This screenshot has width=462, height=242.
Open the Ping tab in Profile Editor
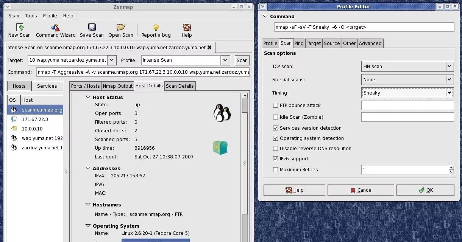[x=299, y=43]
